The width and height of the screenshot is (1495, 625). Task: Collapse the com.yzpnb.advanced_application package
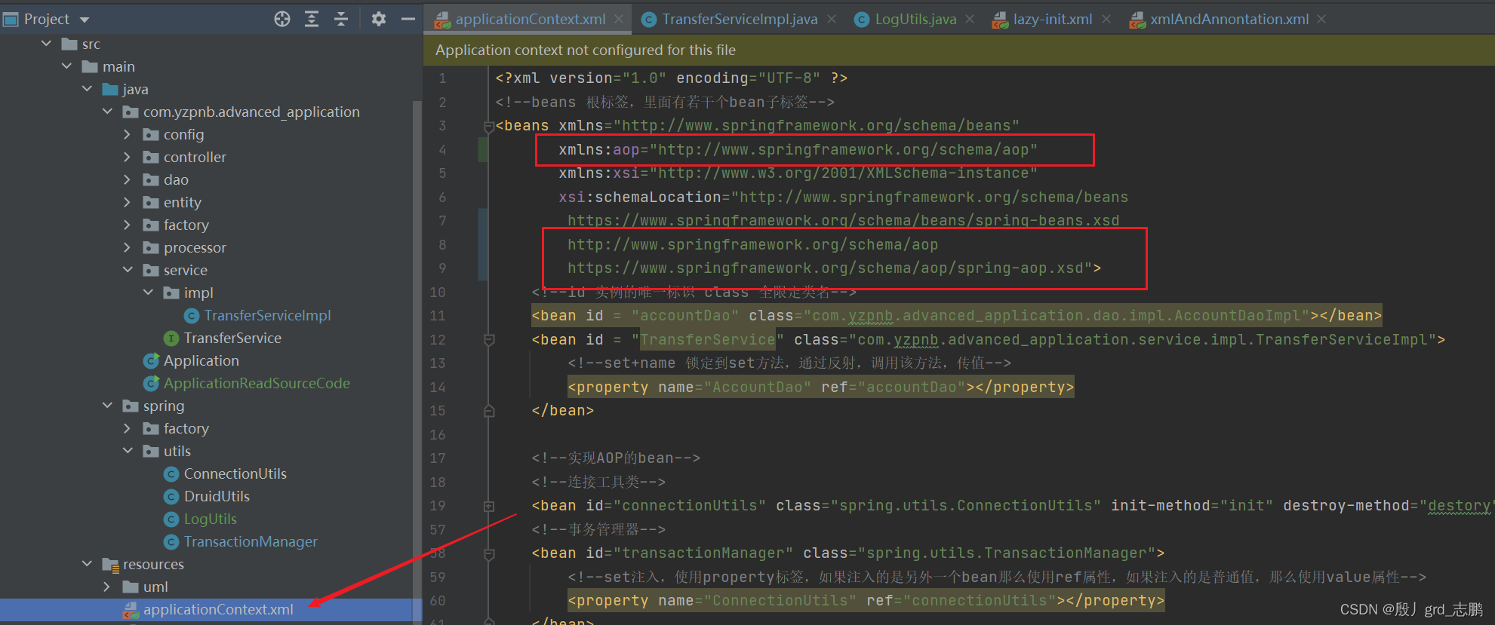[x=108, y=112]
